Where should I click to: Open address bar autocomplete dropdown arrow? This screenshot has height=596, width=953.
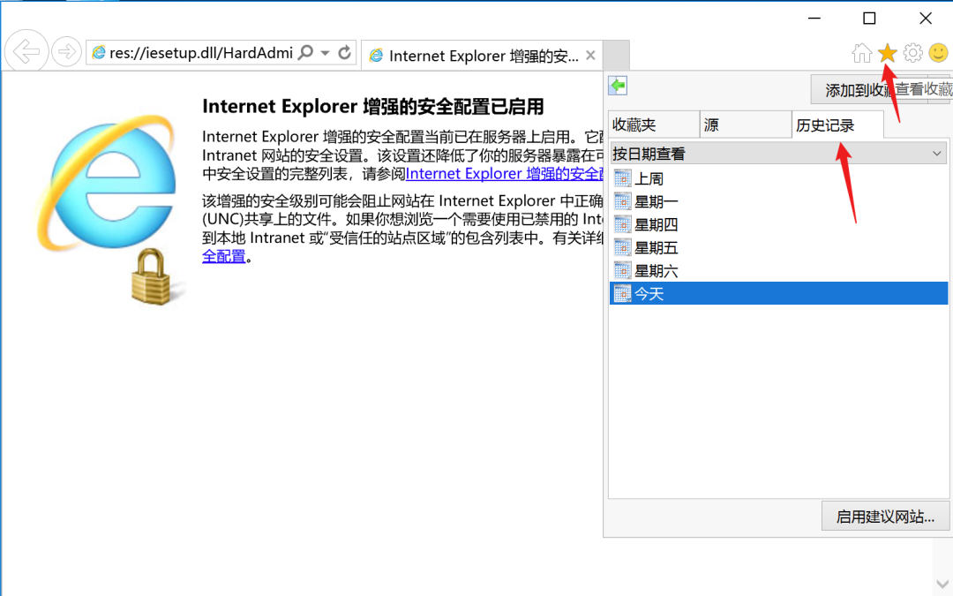click(325, 53)
